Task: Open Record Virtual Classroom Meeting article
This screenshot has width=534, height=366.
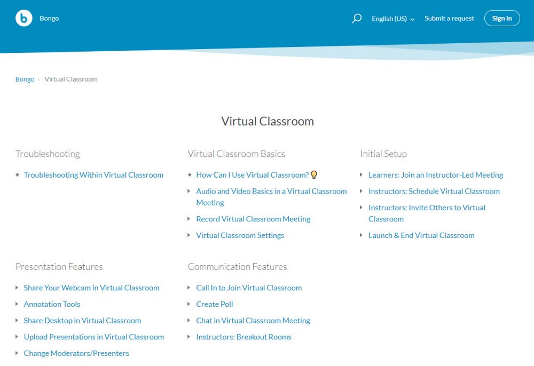Action: (253, 219)
